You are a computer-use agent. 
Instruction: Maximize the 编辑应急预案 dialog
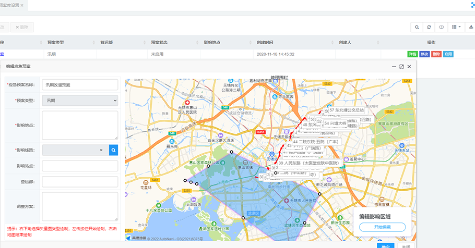401,67
